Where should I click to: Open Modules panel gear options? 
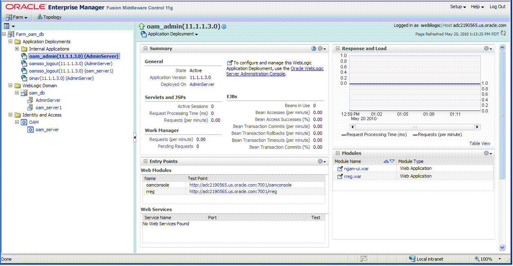point(488,153)
